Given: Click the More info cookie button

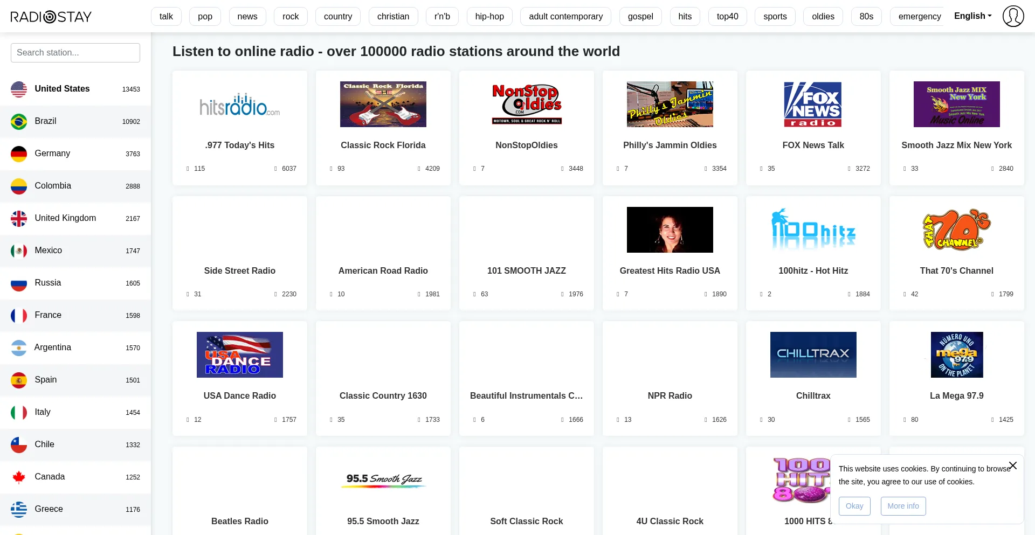Looking at the screenshot, I should pyautogui.click(x=903, y=506).
